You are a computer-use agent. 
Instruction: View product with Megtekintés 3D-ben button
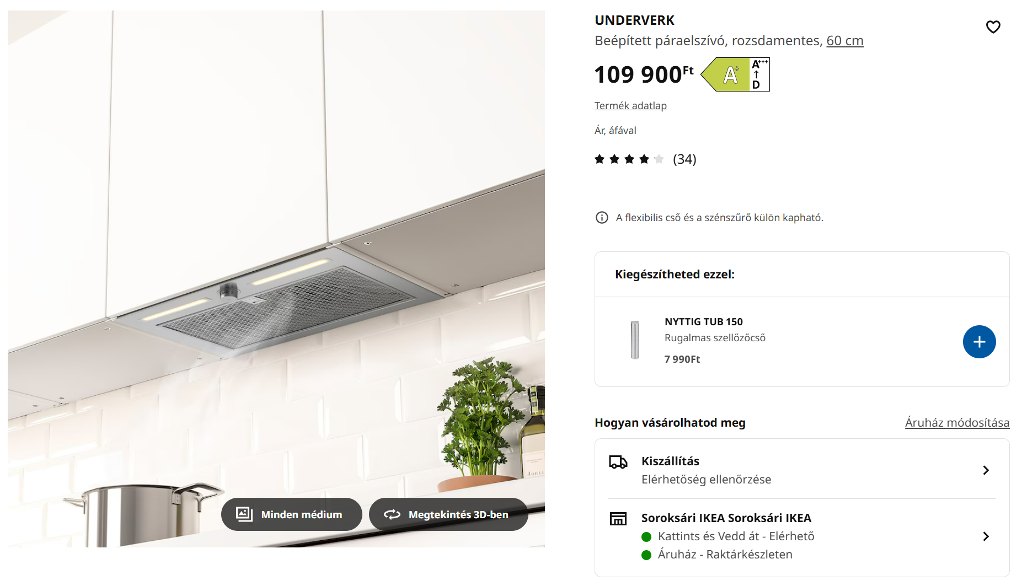pos(448,514)
